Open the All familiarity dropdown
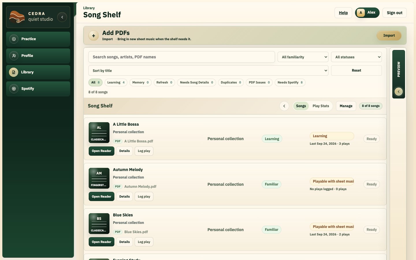Viewport: 416px width, 260px height. (x=303, y=57)
